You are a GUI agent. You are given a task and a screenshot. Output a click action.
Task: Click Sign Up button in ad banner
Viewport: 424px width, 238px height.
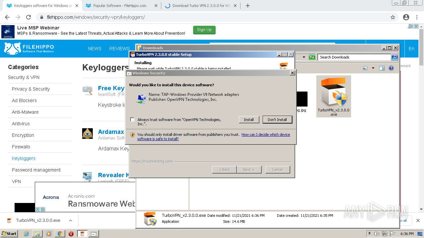pyautogui.click(x=204, y=30)
